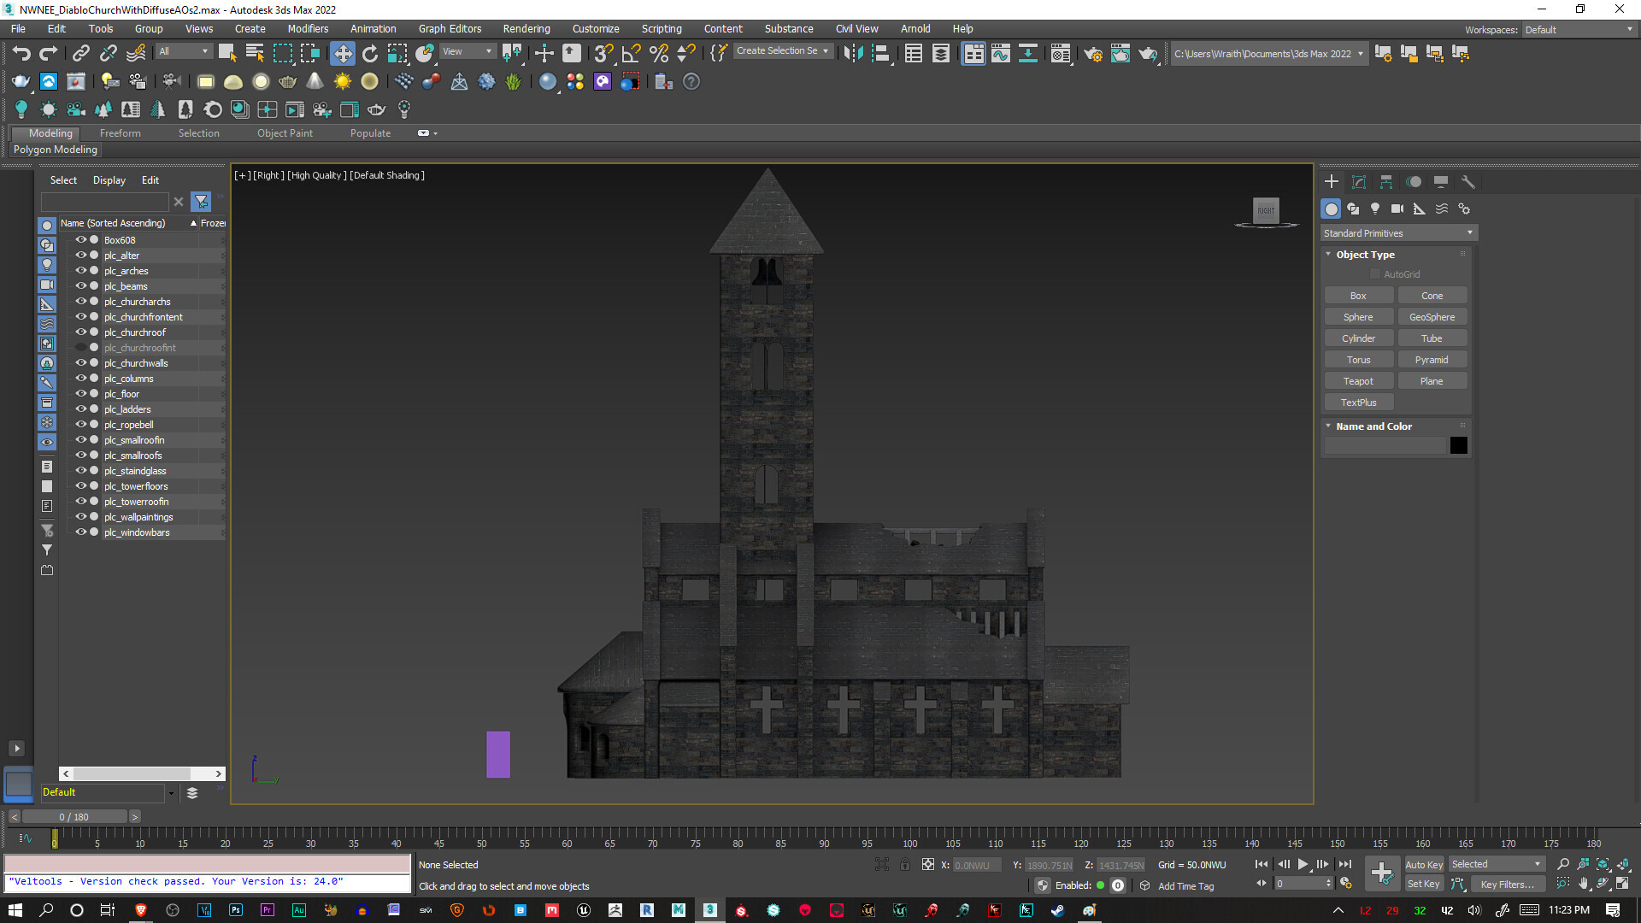This screenshot has width=1641, height=923.
Task: Hide the plc_floor object with eye icon
Action: (81, 394)
